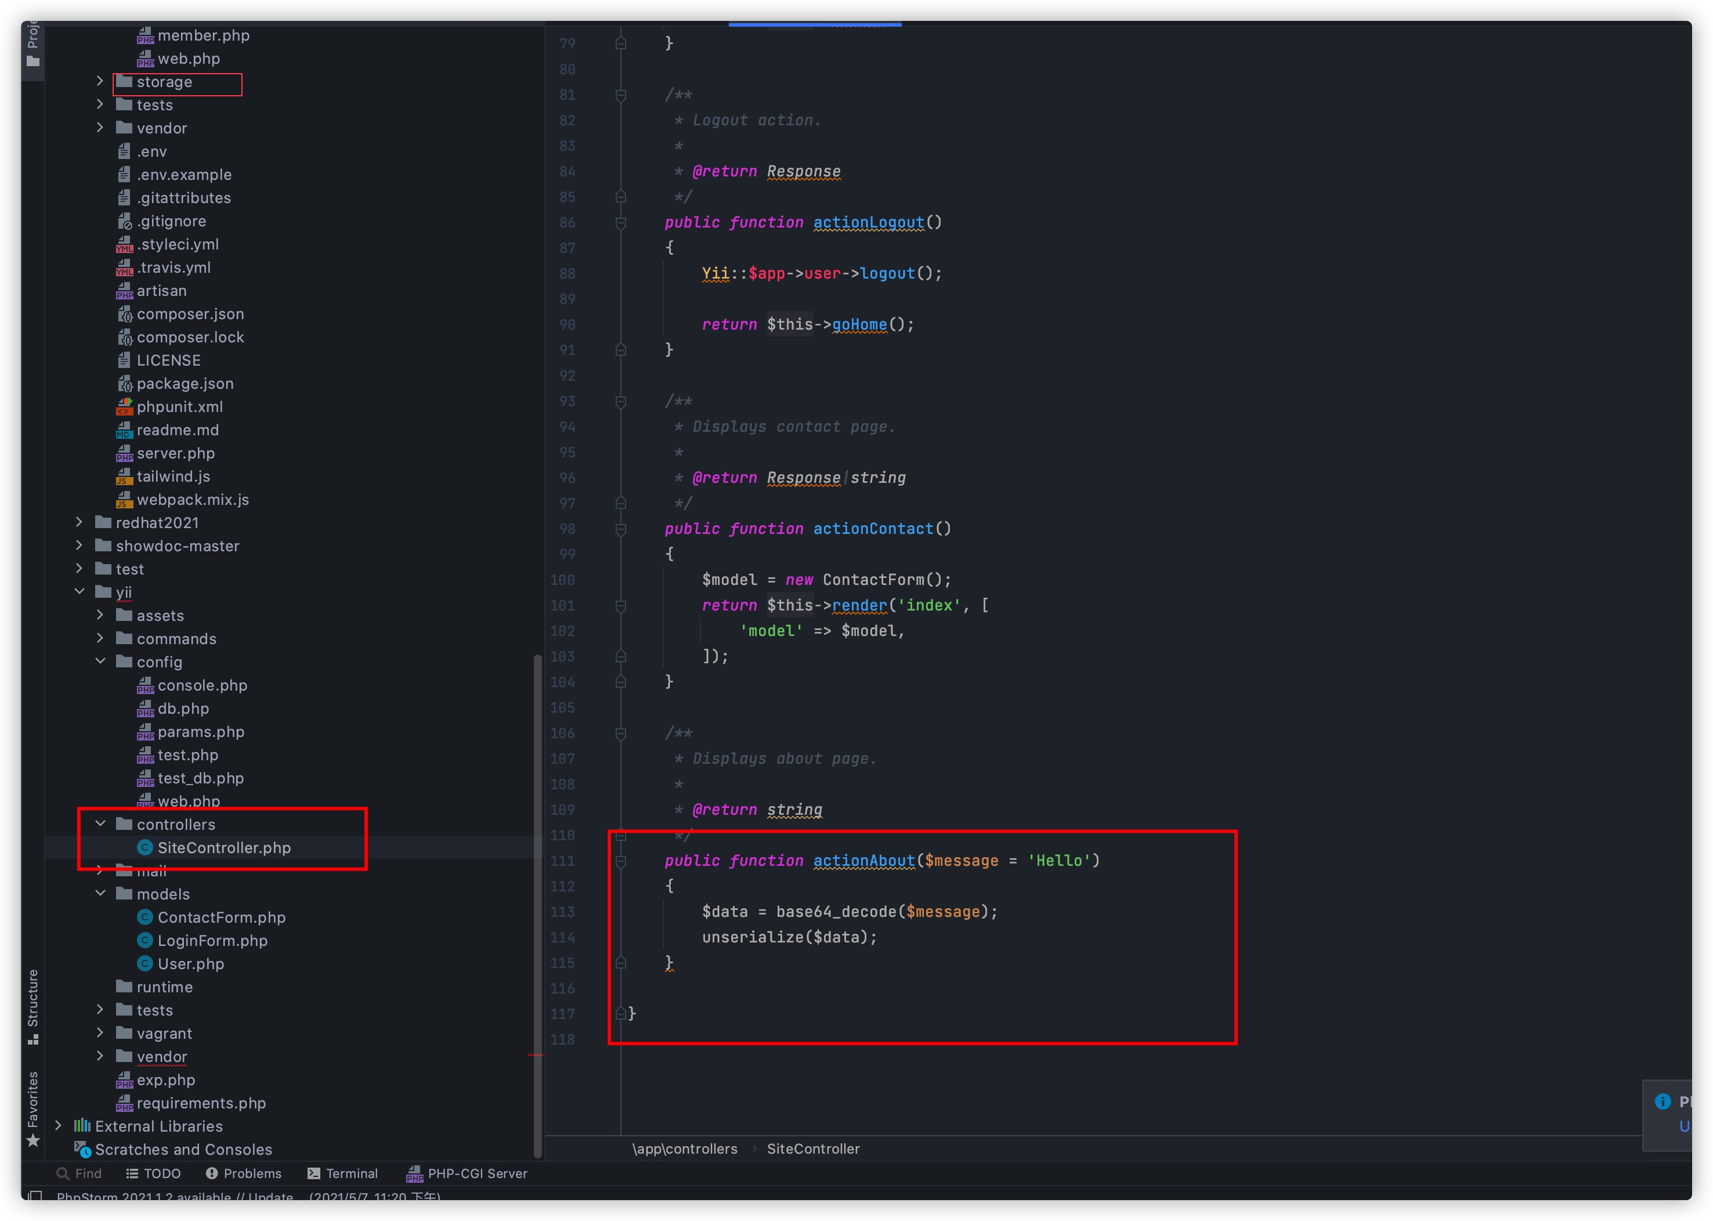Fold the actionLogout function at line 86
The image size is (1713, 1221).
tap(621, 222)
